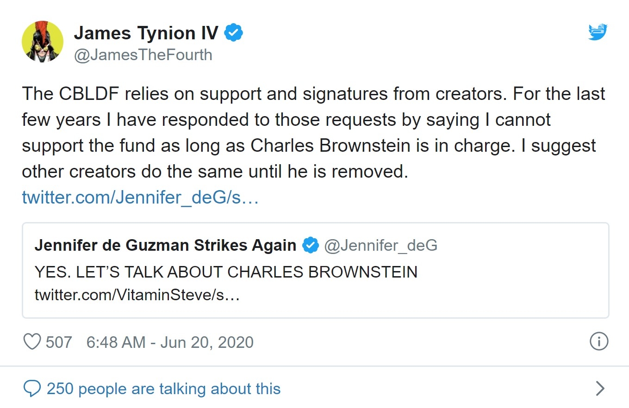Click Jennifer de Guzman's verified badge
The image size is (629, 408).
[x=310, y=245]
